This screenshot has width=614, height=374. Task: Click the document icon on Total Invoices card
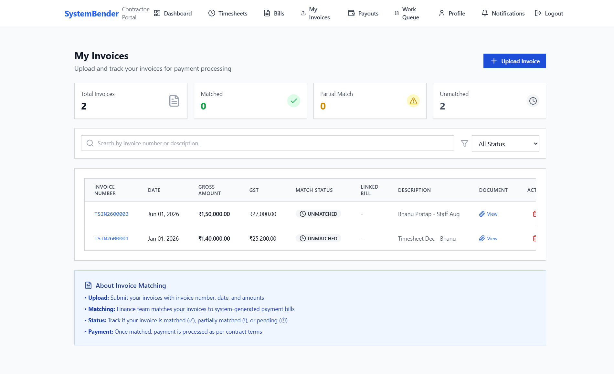point(174,101)
